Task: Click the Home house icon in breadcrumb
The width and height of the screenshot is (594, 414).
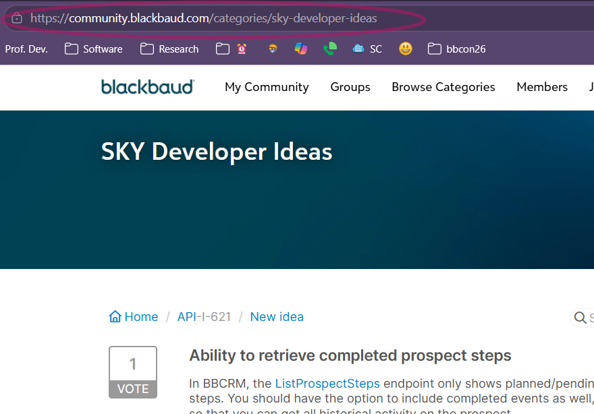Action: [115, 316]
